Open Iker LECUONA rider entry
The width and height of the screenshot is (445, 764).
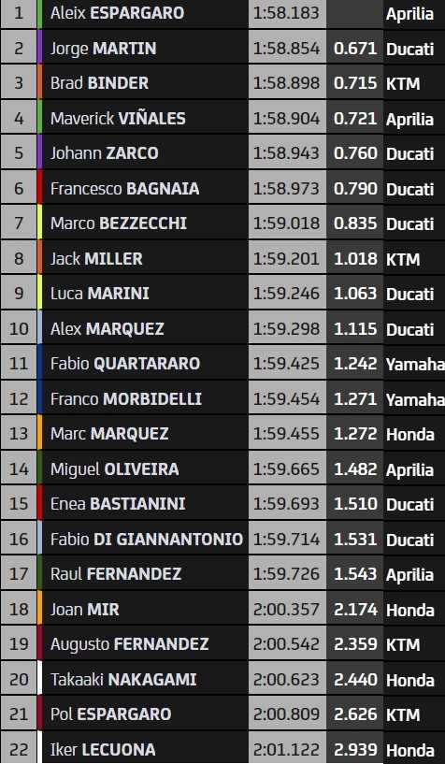(103, 749)
